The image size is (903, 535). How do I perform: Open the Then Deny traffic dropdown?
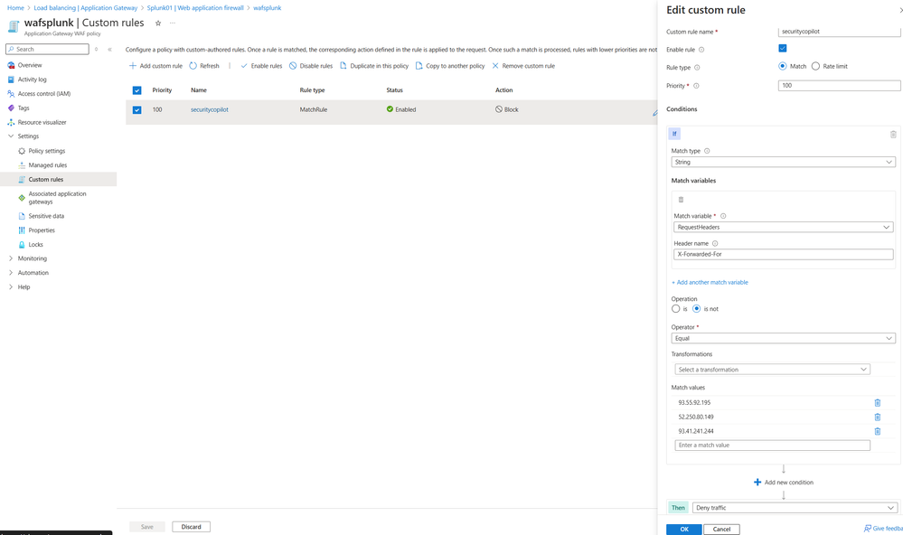coord(795,507)
